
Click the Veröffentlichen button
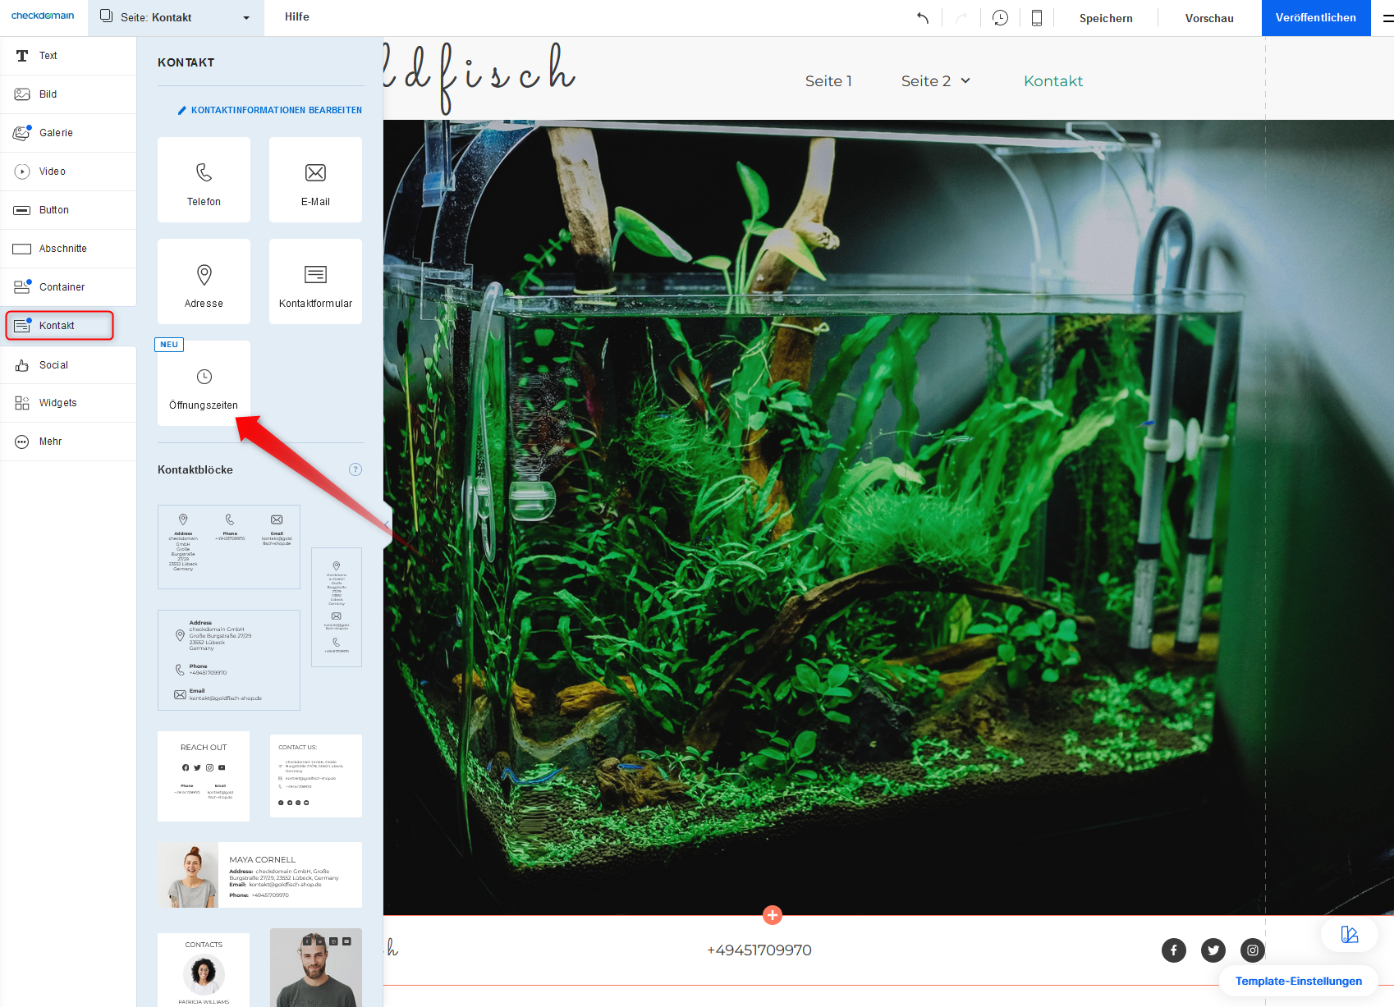pos(1315,18)
